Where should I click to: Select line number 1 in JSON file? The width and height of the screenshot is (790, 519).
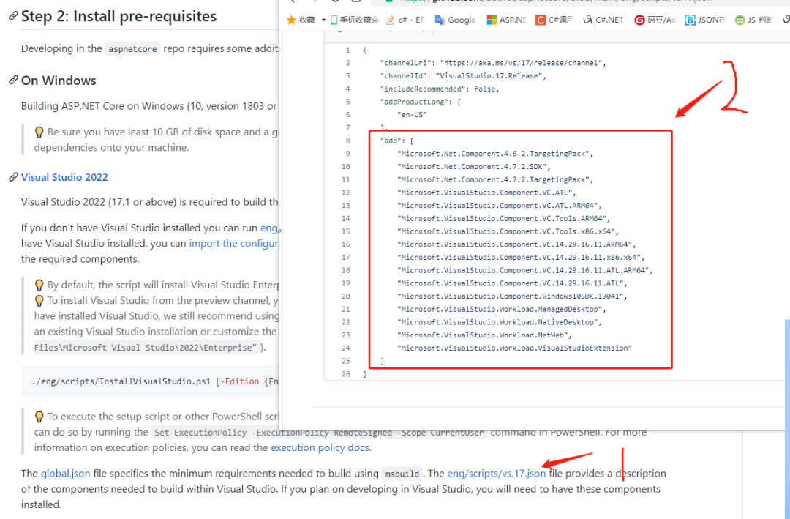tap(347, 50)
